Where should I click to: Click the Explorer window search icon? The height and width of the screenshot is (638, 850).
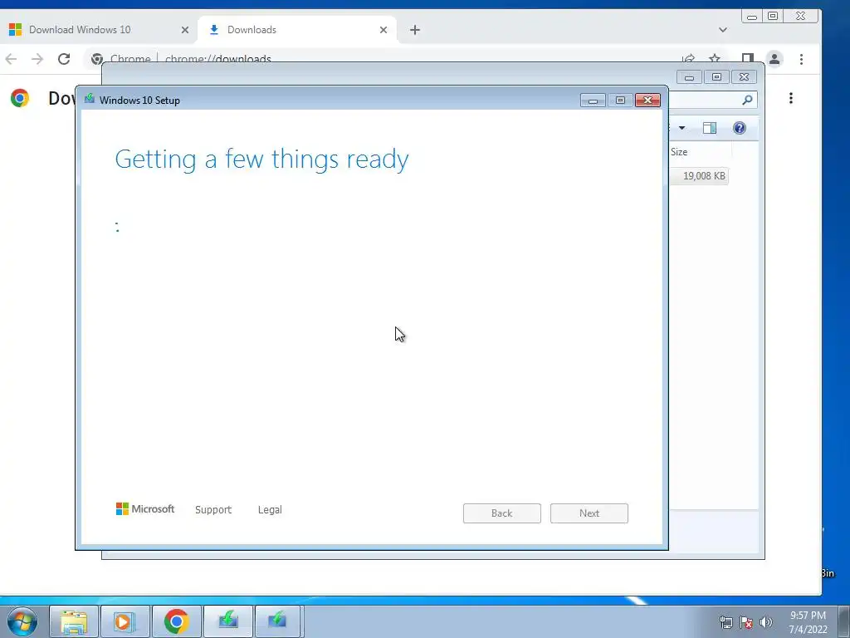click(748, 100)
